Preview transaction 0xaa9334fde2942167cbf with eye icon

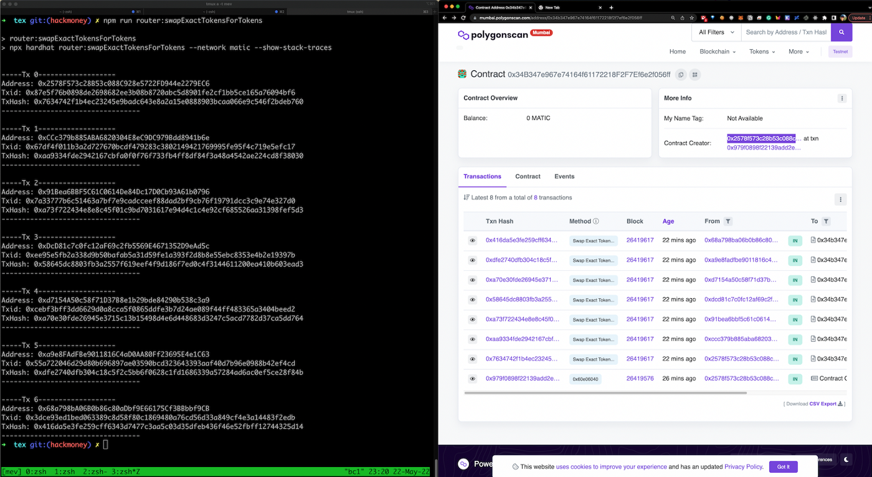[x=473, y=339]
